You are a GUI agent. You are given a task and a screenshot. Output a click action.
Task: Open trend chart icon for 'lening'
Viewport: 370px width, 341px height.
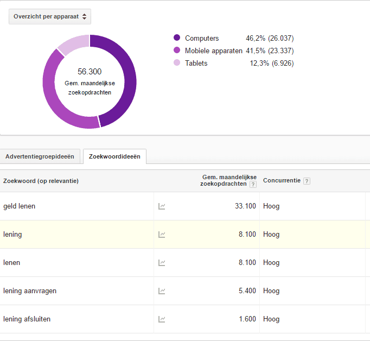[162, 235]
